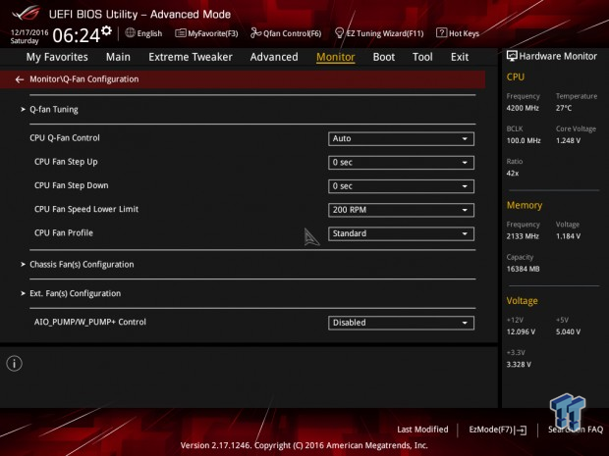The width and height of the screenshot is (609, 456).
Task: Click the CPU Fan Step Up label
Action: coord(66,162)
